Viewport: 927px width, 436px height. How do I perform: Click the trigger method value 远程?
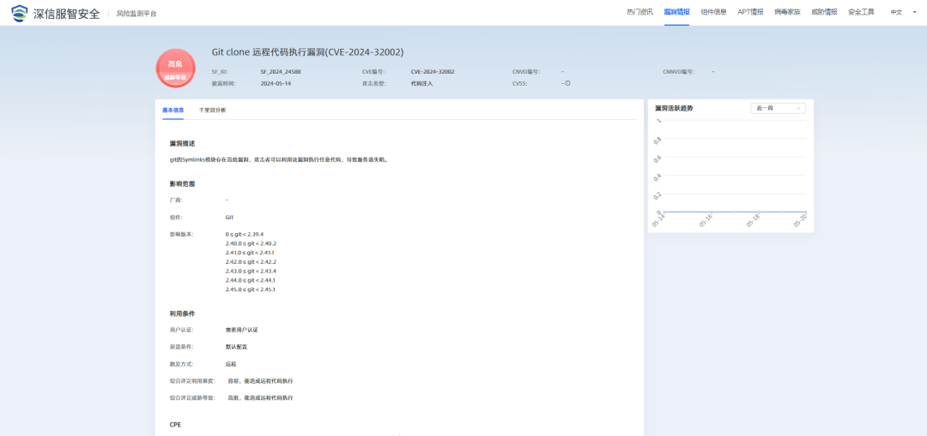pyautogui.click(x=231, y=364)
